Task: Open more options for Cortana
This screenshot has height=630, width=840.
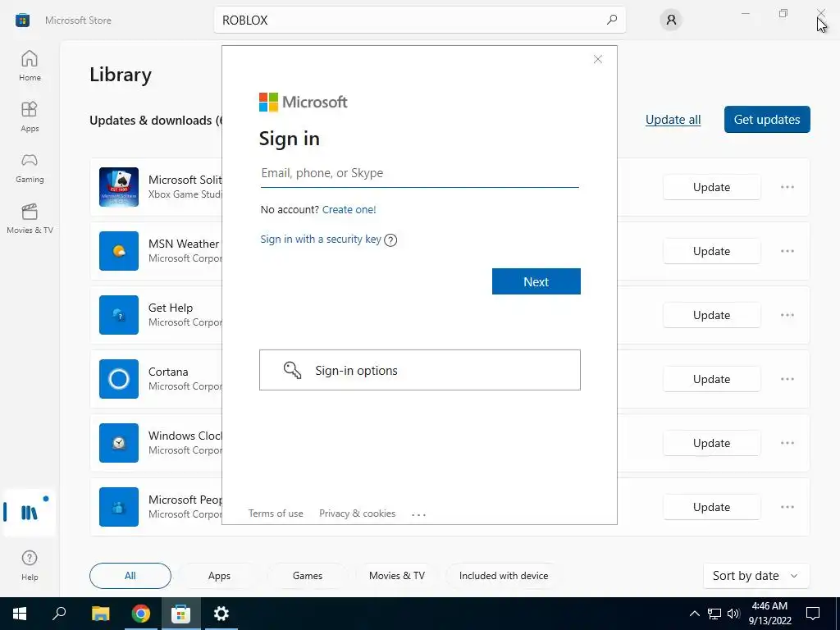Action: pyautogui.click(x=787, y=379)
